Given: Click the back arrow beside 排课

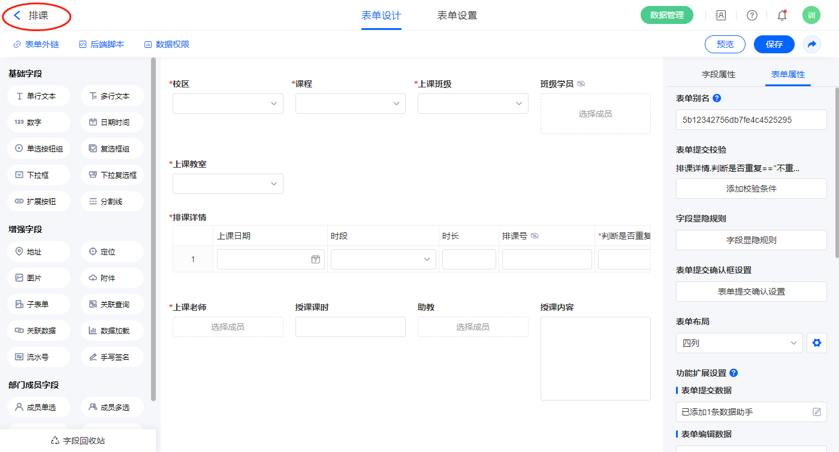Looking at the screenshot, I should 17,16.
